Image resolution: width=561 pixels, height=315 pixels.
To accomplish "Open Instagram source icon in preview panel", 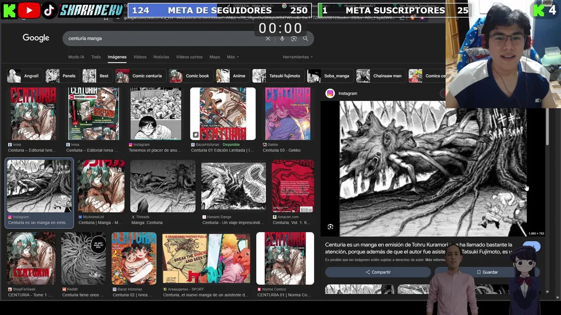I will click(330, 93).
